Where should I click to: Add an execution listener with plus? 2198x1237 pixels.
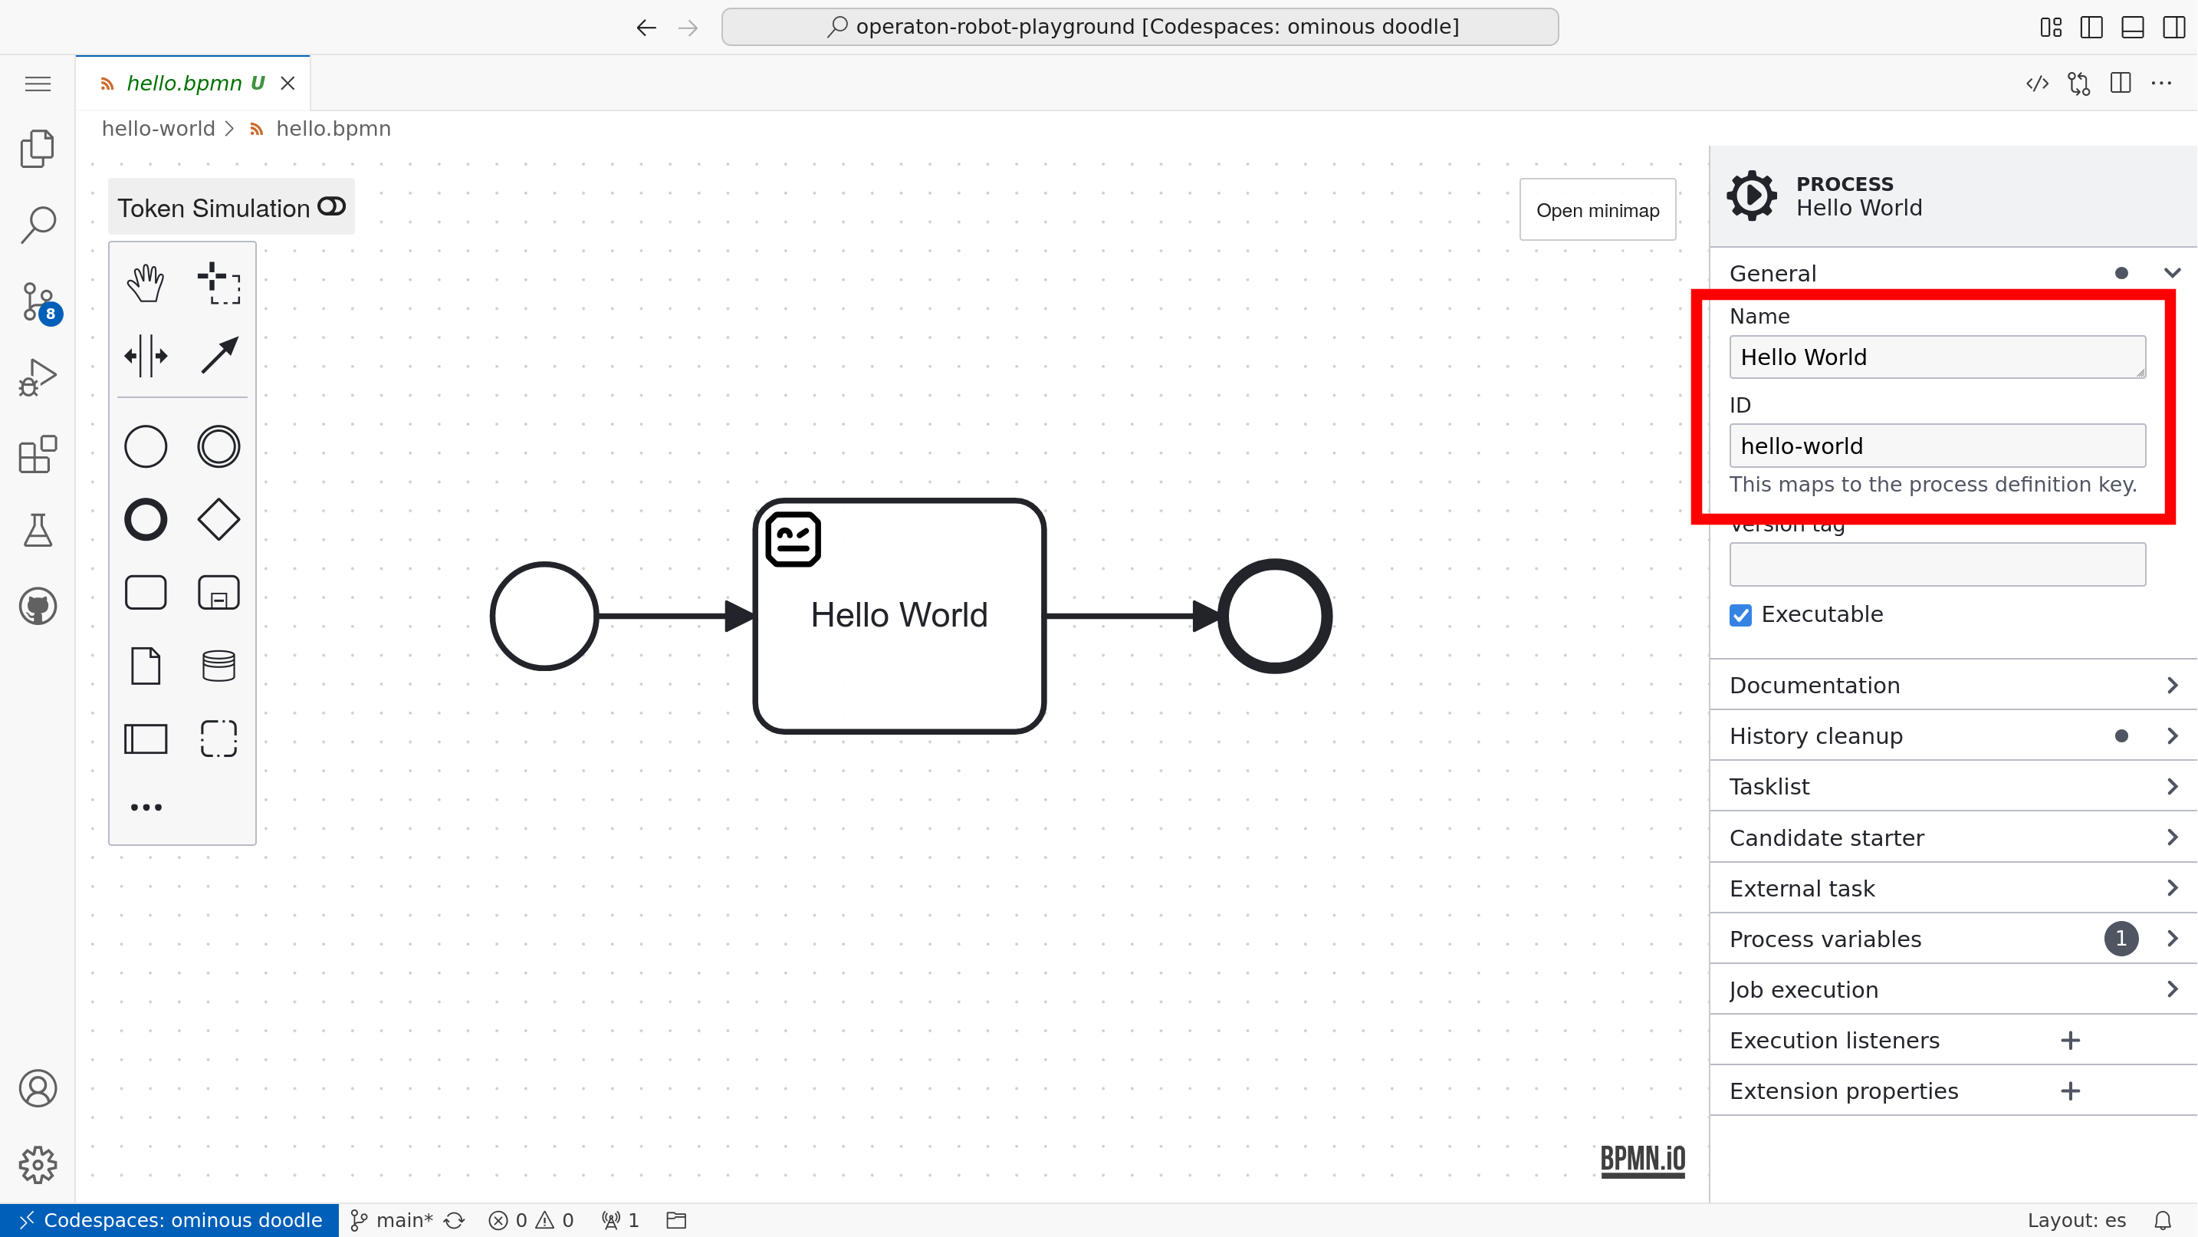[x=2070, y=1041]
